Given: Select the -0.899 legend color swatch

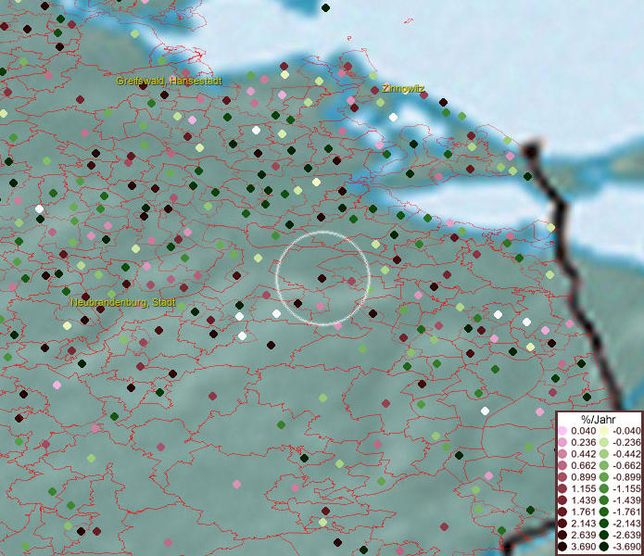Looking at the screenshot, I should point(604,477).
